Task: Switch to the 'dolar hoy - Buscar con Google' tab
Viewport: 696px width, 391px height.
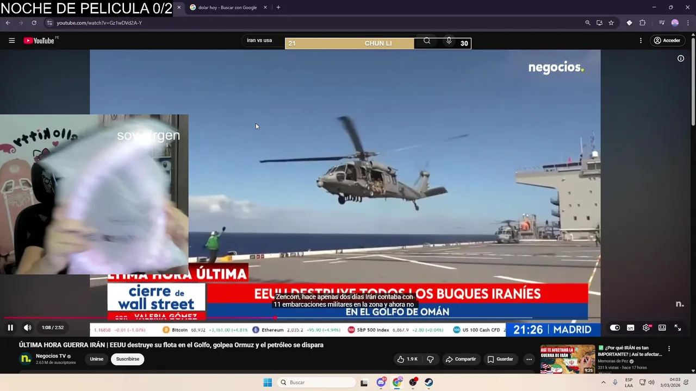Action: [x=227, y=8]
